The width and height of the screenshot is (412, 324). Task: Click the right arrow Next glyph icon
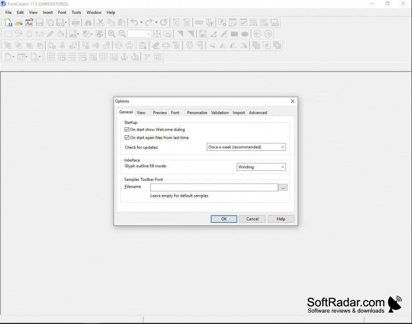click(x=268, y=34)
